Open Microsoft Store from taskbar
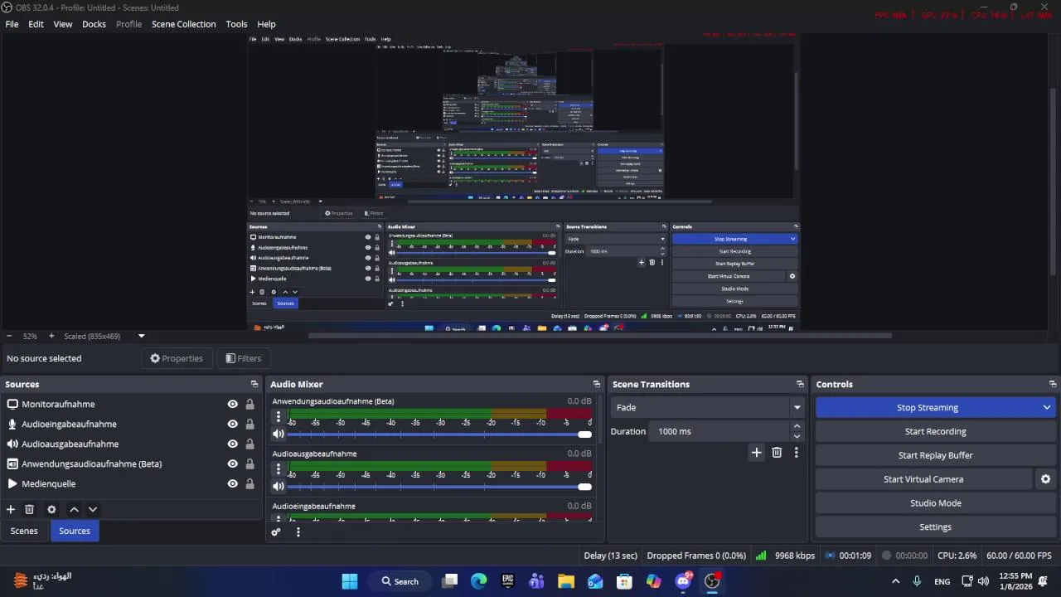Screen dimensions: 1061x597 click(624, 581)
